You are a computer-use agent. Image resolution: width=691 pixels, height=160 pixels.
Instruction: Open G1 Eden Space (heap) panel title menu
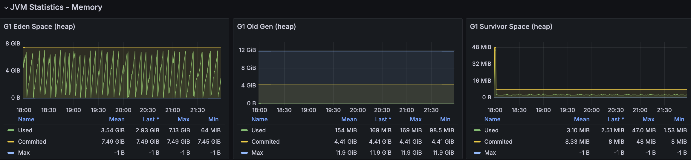39,26
